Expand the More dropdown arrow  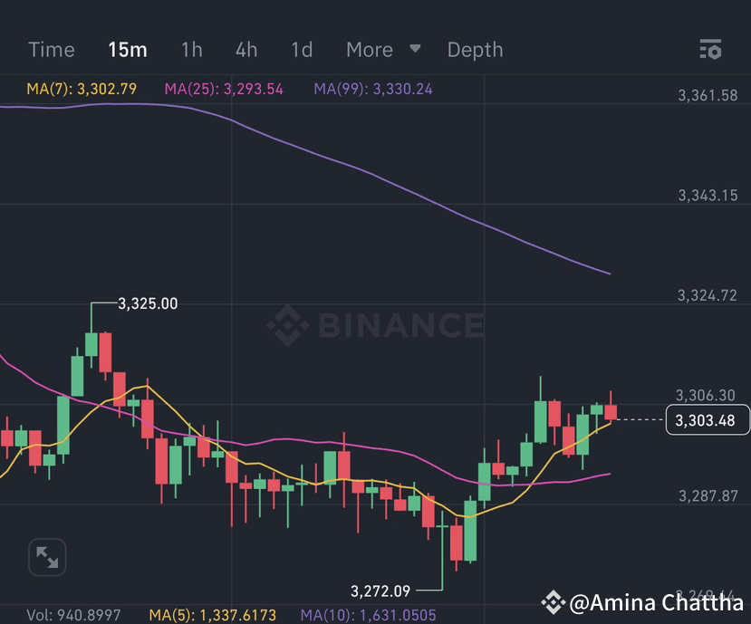pyautogui.click(x=415, y=50)
